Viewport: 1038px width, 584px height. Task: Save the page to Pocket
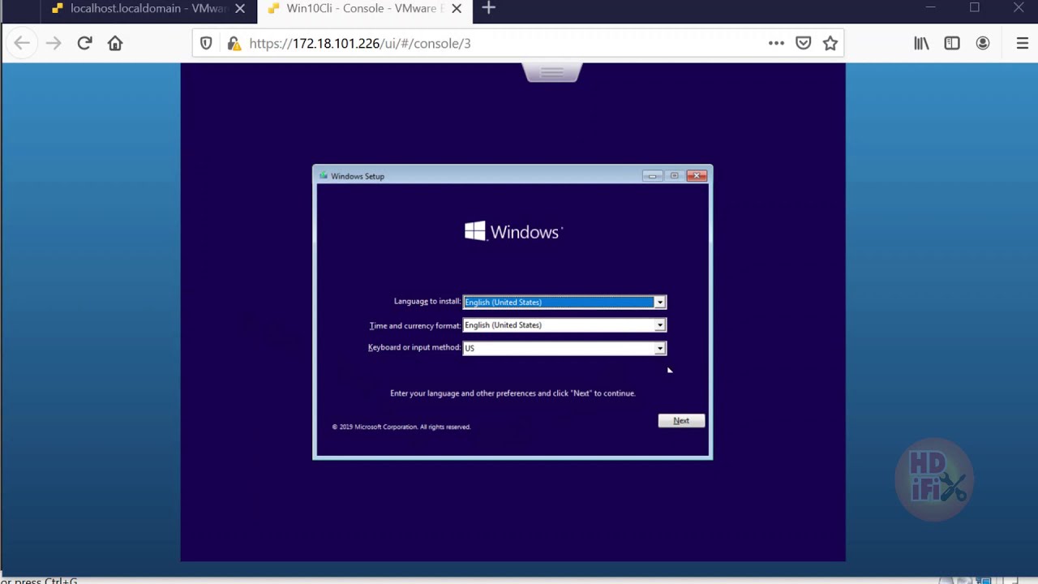(803, 44)
